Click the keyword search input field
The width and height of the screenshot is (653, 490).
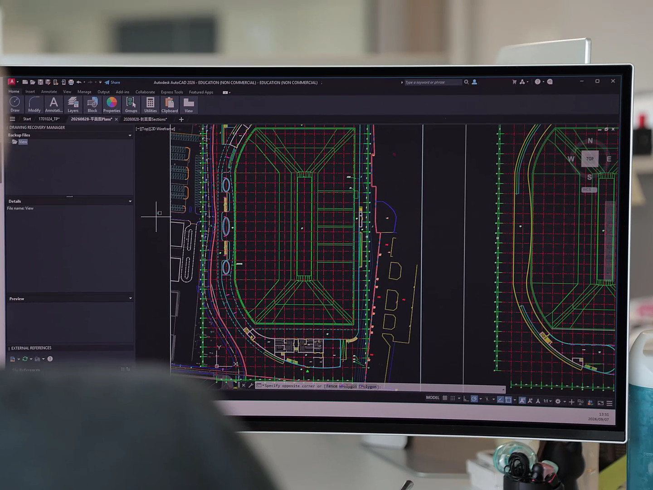(433, 82)
